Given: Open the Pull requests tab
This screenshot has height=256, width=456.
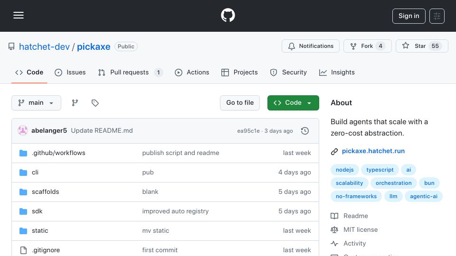Looking at the screenshot, I should tap(130, 72).
